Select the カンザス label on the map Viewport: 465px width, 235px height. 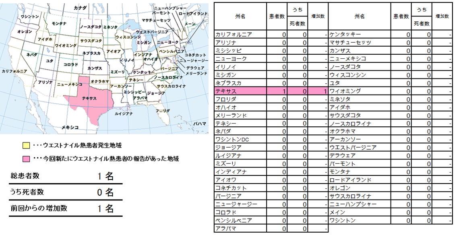95,68
